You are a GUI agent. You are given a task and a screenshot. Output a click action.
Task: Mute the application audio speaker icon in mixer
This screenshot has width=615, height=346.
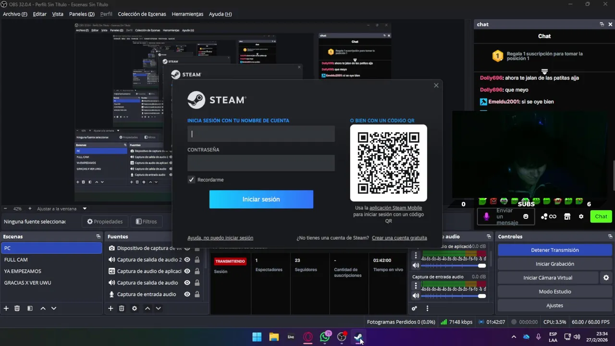click(x=416, y=265)
